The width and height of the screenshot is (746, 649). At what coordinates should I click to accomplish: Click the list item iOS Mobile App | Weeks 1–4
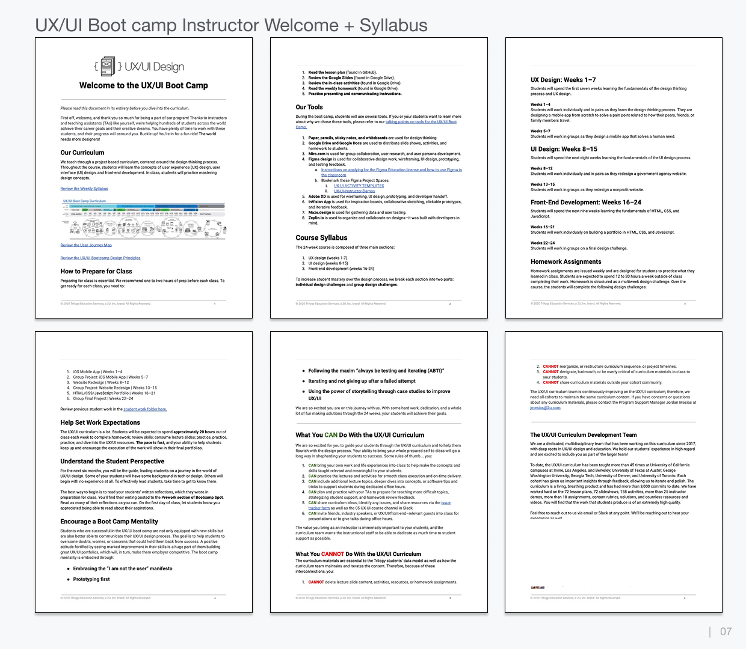97,372
